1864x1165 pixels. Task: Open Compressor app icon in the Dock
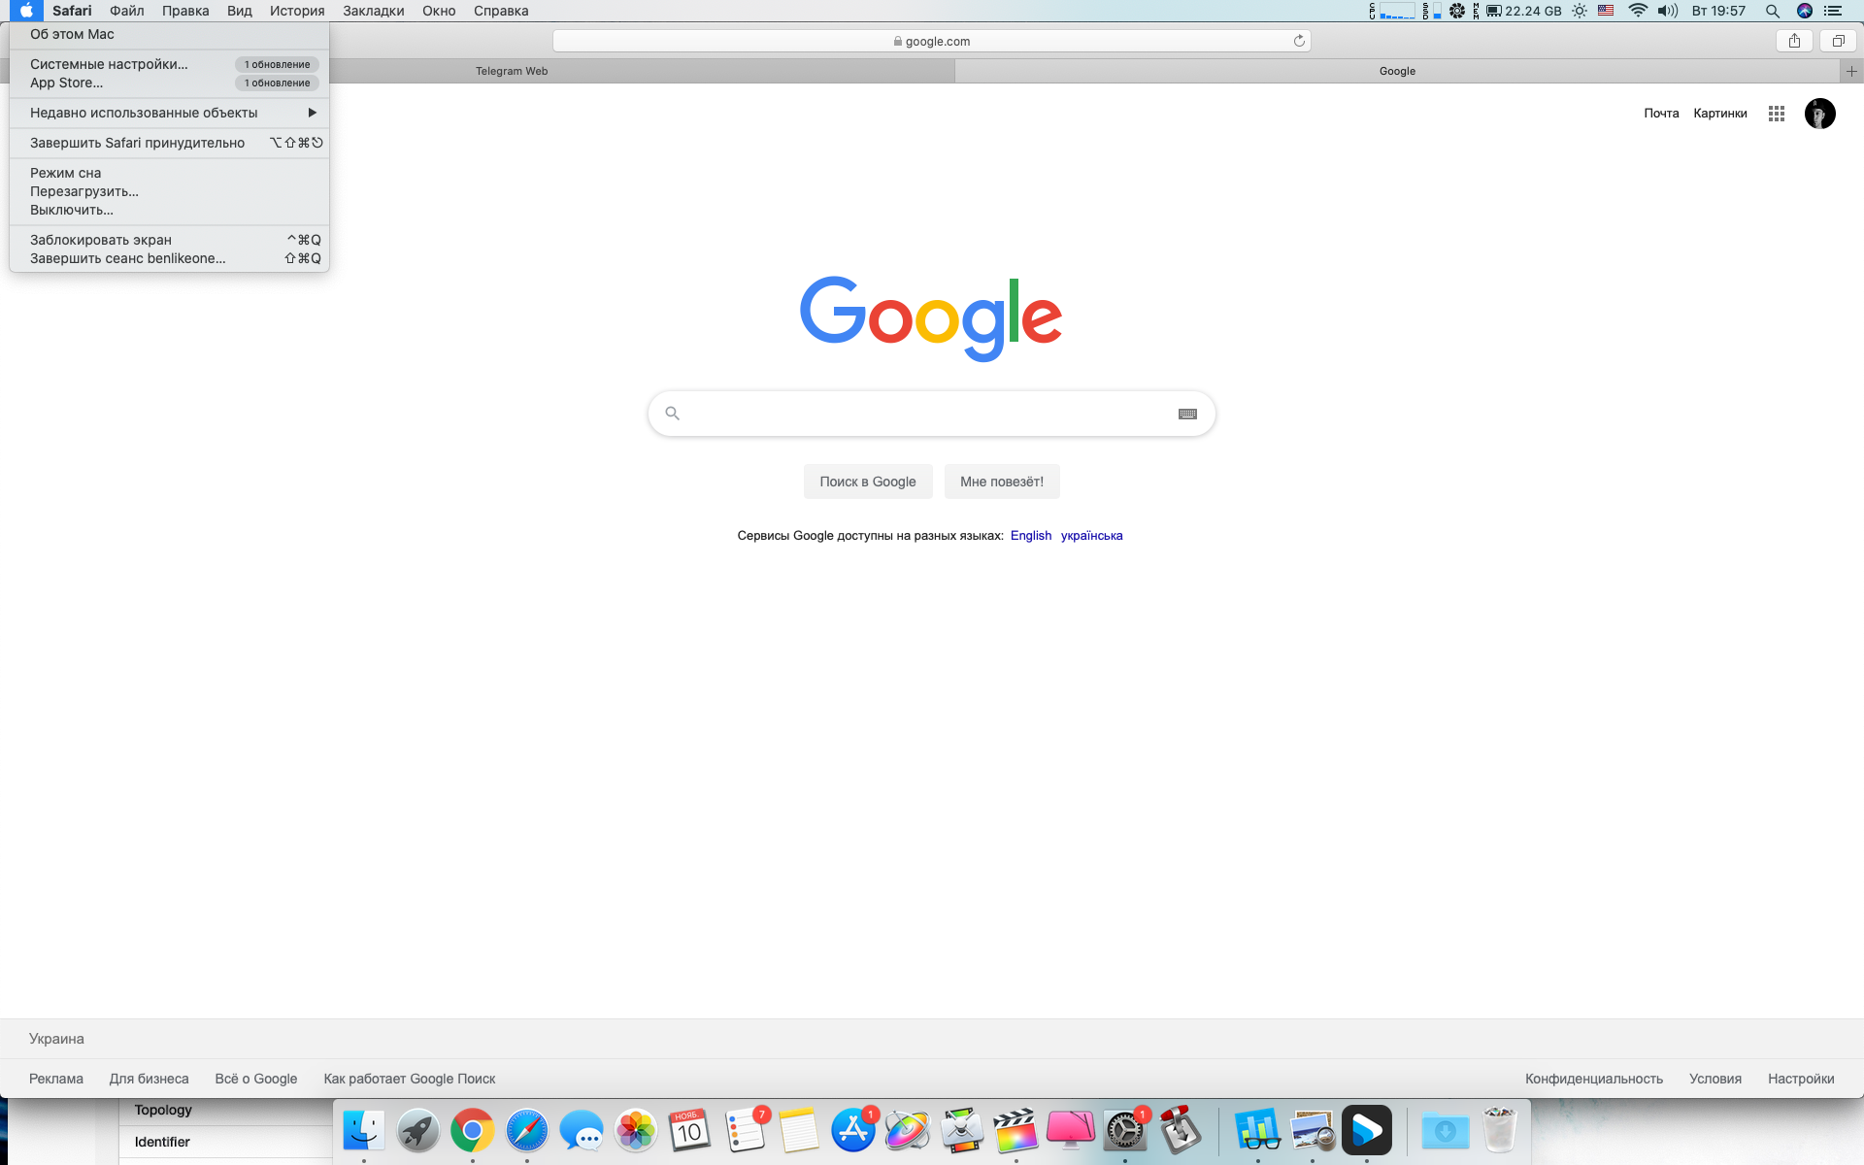[x=962, y=1131]
